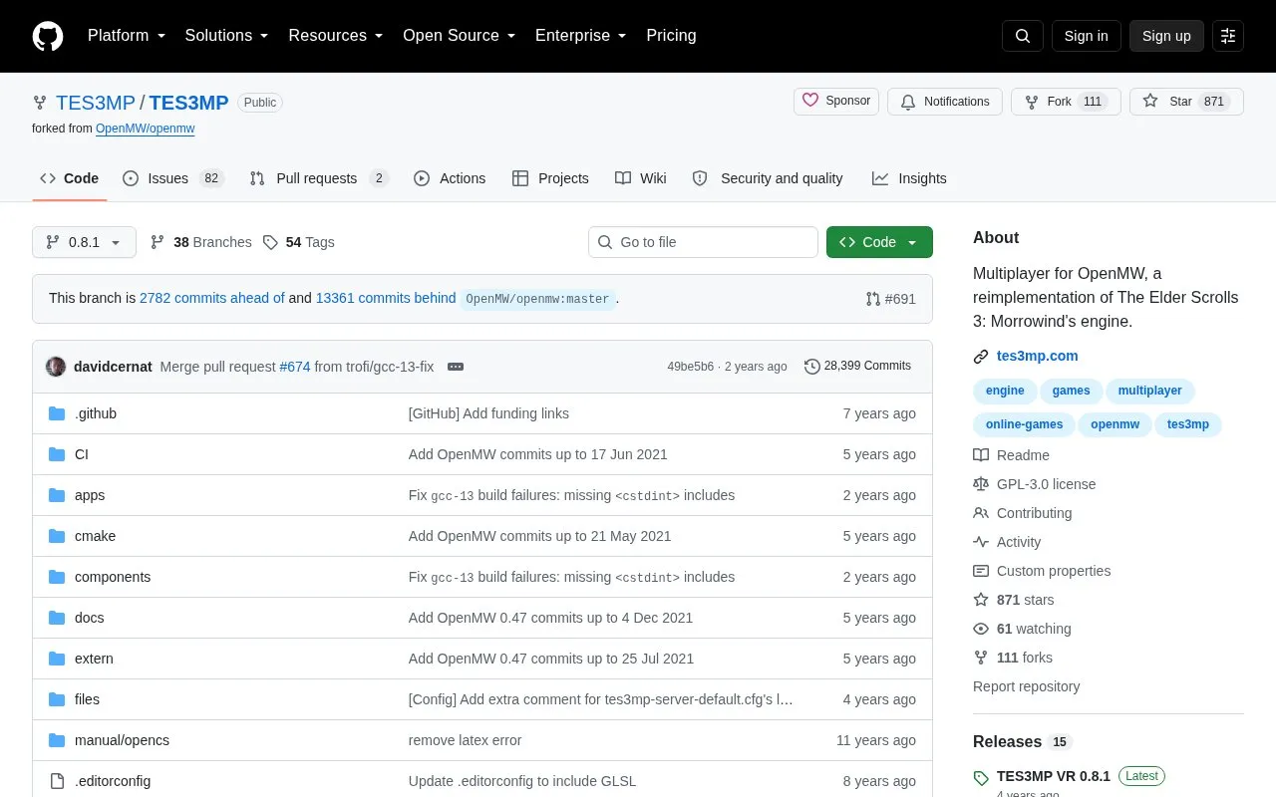This screenshot has height=797, width=1276.
Task: Expand the Resources menu
Action: [x=335, y=36]
